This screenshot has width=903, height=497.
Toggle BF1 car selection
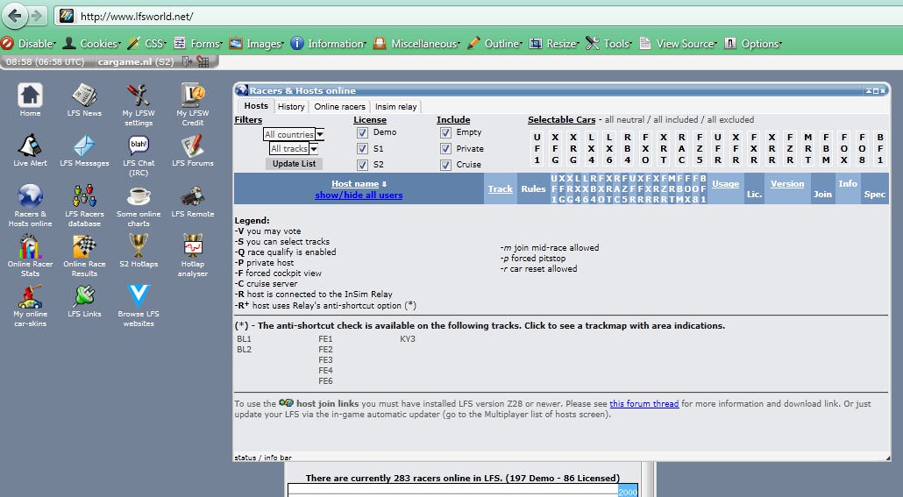[x=880, y=149]
